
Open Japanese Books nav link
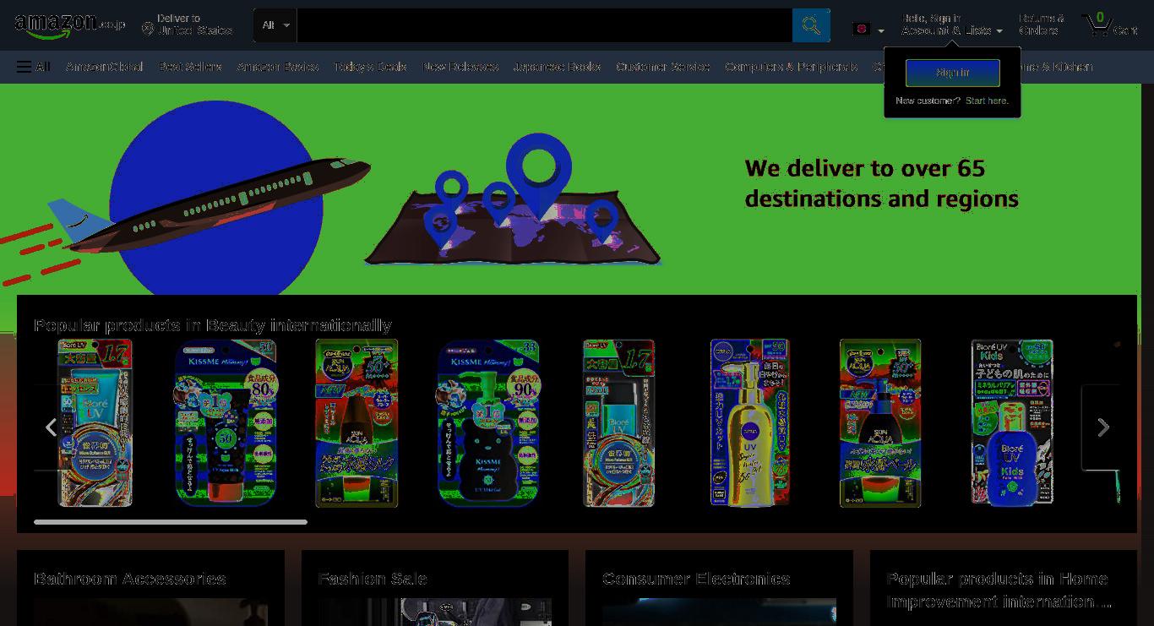(x=557, y=67)
